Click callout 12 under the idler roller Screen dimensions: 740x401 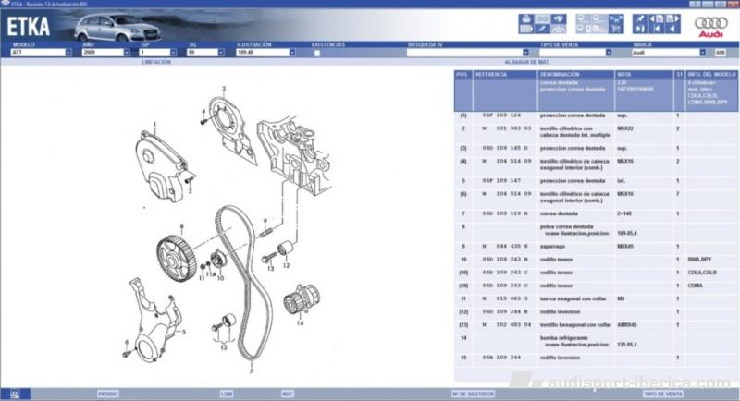tap(287, 266)
